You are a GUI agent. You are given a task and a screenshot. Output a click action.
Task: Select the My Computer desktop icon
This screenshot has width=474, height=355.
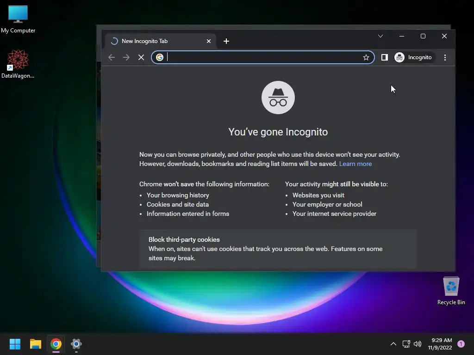pos(18,19)
